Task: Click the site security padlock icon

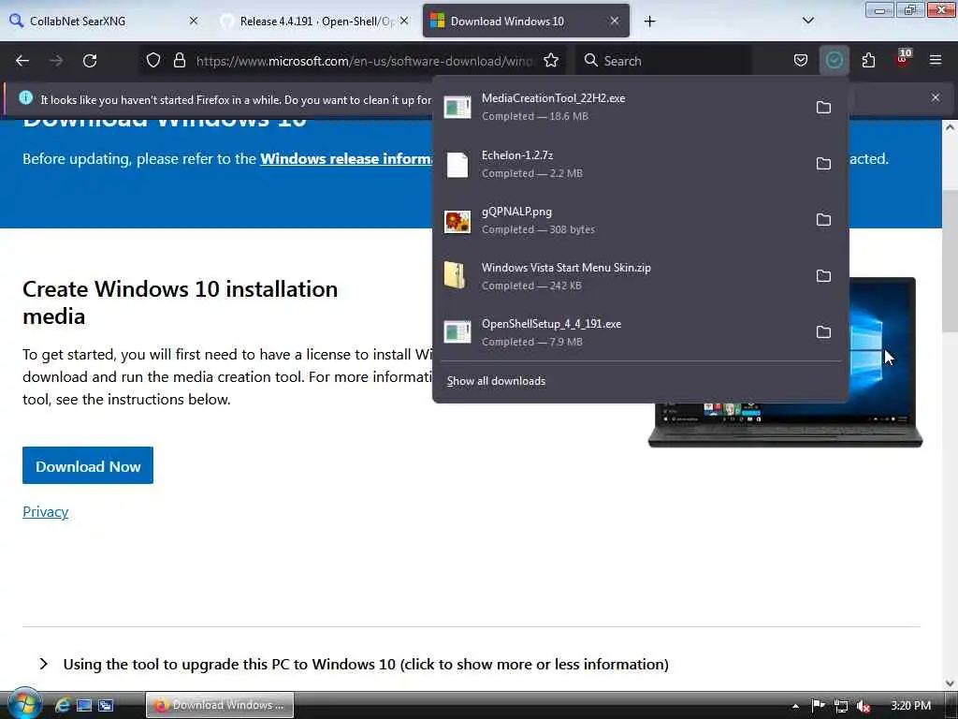Action: pyautogui.click(x=179, y=61)
